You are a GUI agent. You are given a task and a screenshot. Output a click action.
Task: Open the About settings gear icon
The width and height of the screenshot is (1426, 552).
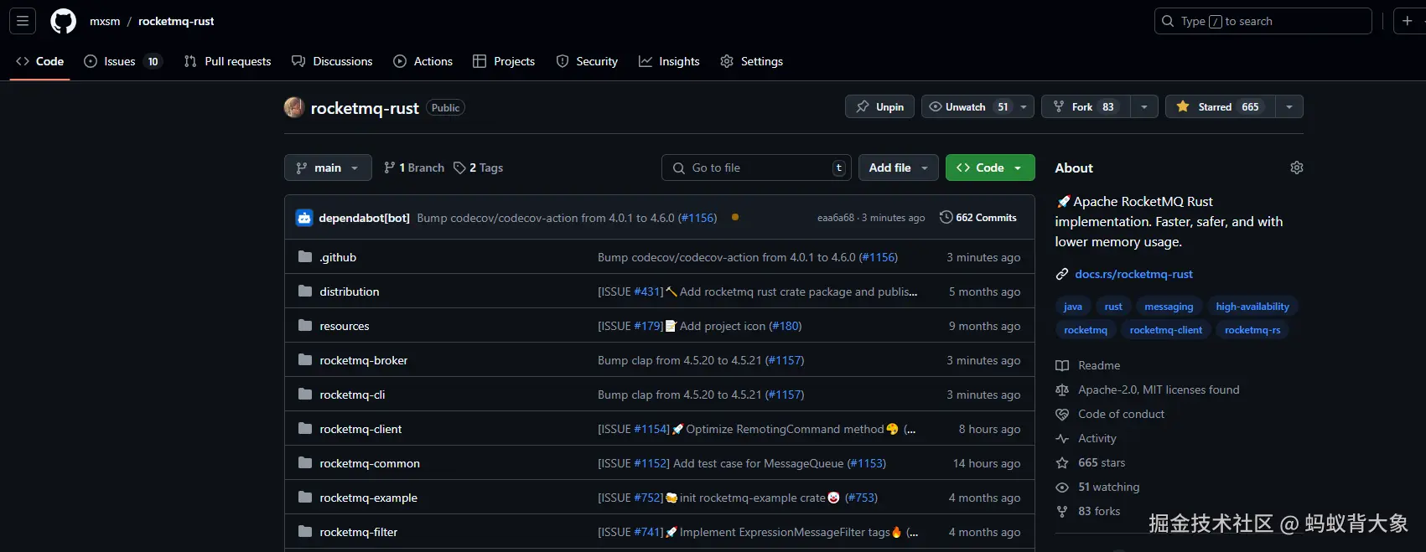pyautogui.click(x=1296, y=168)
